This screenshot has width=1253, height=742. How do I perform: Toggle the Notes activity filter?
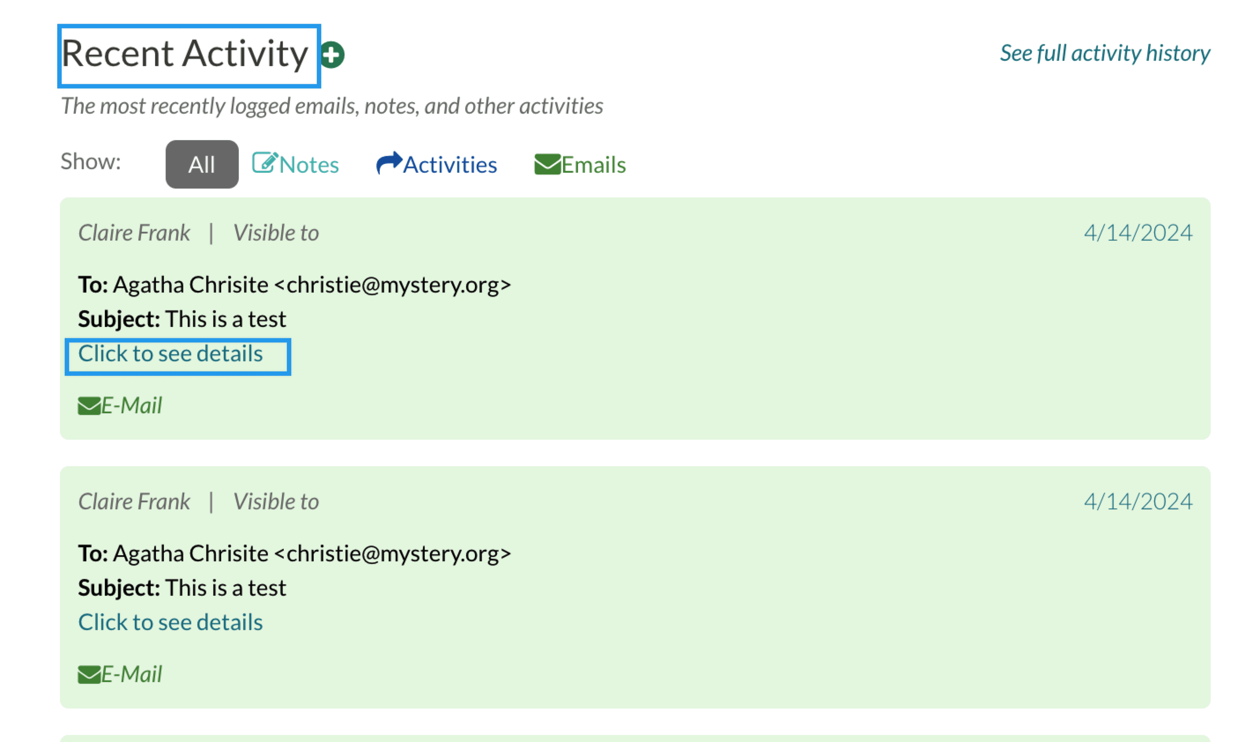tap(296, 164)
